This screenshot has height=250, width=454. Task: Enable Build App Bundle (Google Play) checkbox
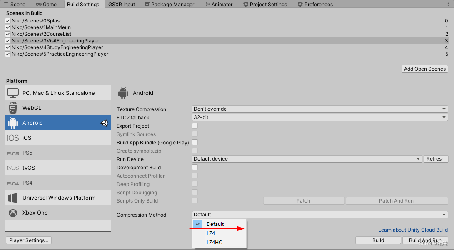pos(195,143)
